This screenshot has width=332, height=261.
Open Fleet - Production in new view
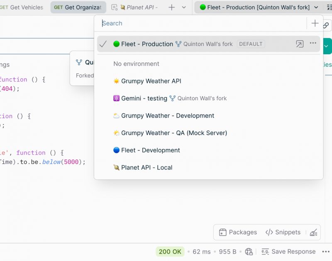pyautogui.click(x=300, y=44)
